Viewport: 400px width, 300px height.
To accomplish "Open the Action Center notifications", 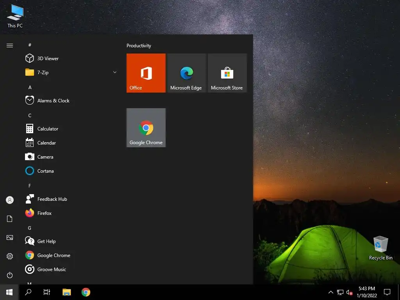I will point(387,292).
